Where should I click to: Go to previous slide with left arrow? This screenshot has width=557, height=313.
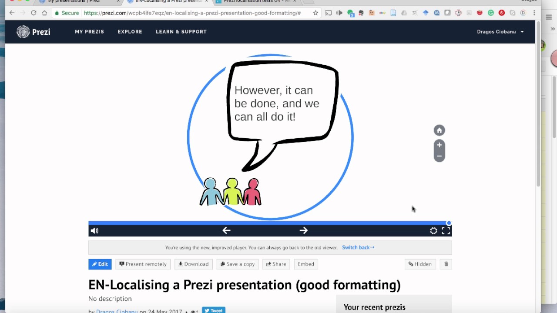click(226, 230)
